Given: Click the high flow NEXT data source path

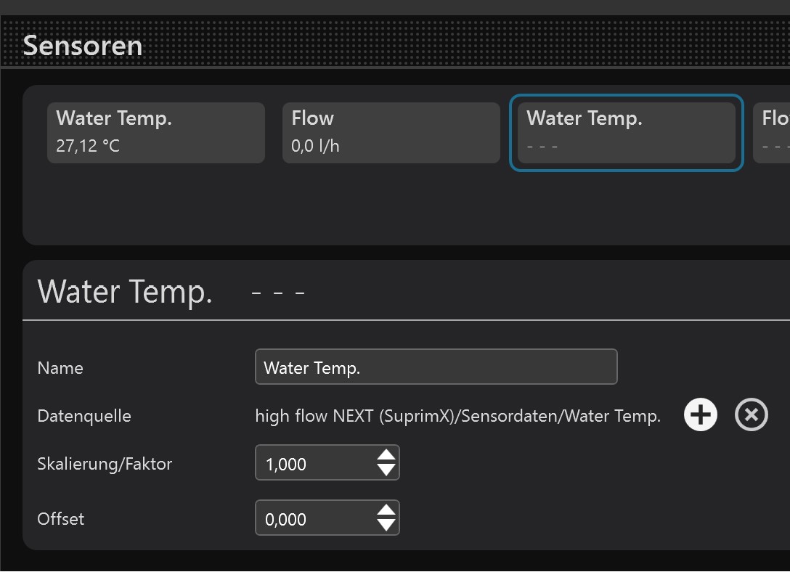Looking at the screenshot, I should 457,416.
